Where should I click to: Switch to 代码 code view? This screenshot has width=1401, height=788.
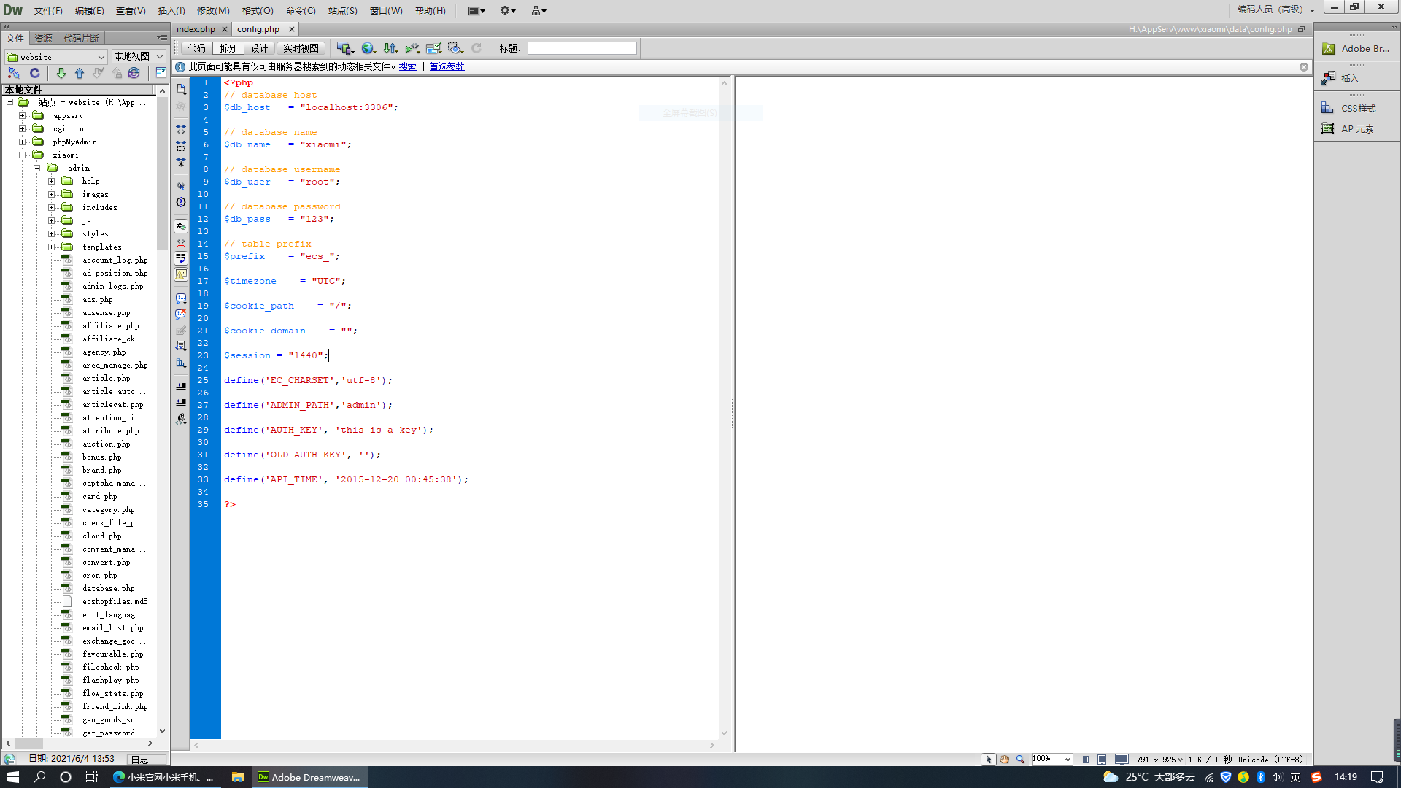(196, 48)
